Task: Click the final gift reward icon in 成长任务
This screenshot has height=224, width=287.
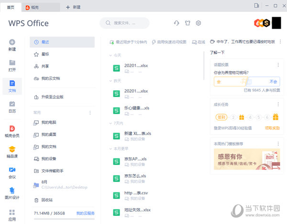Action: [276, 117]
